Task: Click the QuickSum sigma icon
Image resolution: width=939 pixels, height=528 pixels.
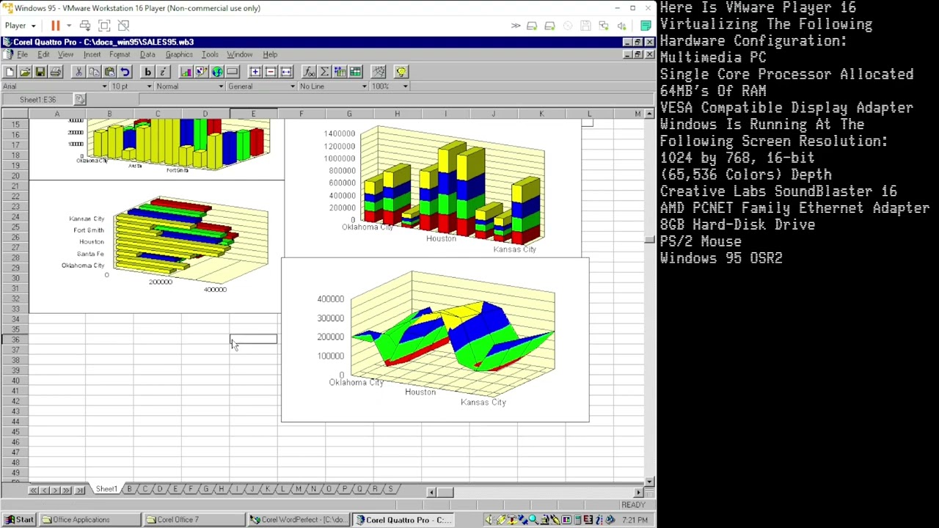Action: pos(324,72)
